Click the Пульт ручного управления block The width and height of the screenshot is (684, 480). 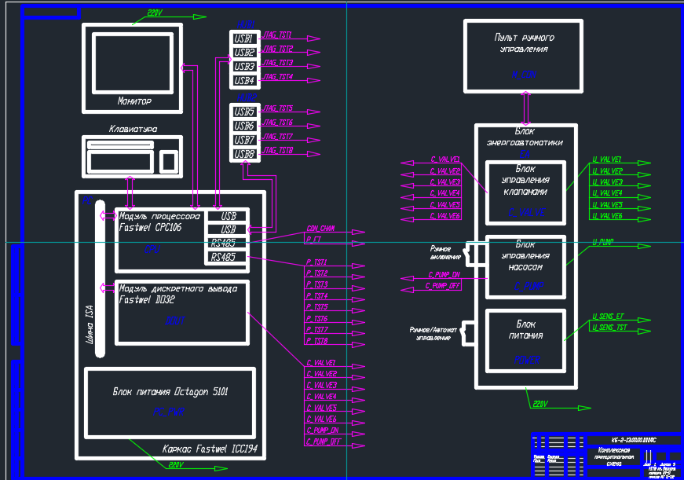click(524, 55)
